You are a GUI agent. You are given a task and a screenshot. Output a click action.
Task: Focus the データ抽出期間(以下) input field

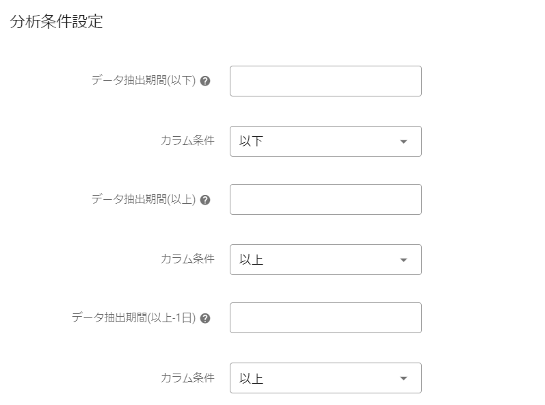tap(325, 81)
